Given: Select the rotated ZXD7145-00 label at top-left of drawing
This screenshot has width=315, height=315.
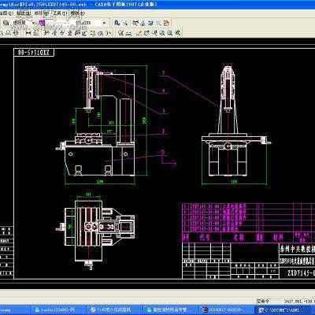Looking at the screenshot, I should click(x=34, y=53).
